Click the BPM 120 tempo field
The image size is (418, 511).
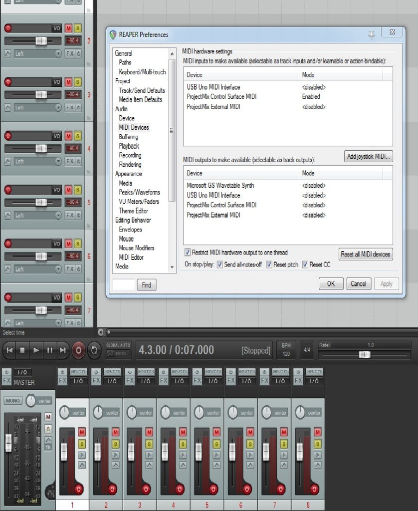[286, 350]
